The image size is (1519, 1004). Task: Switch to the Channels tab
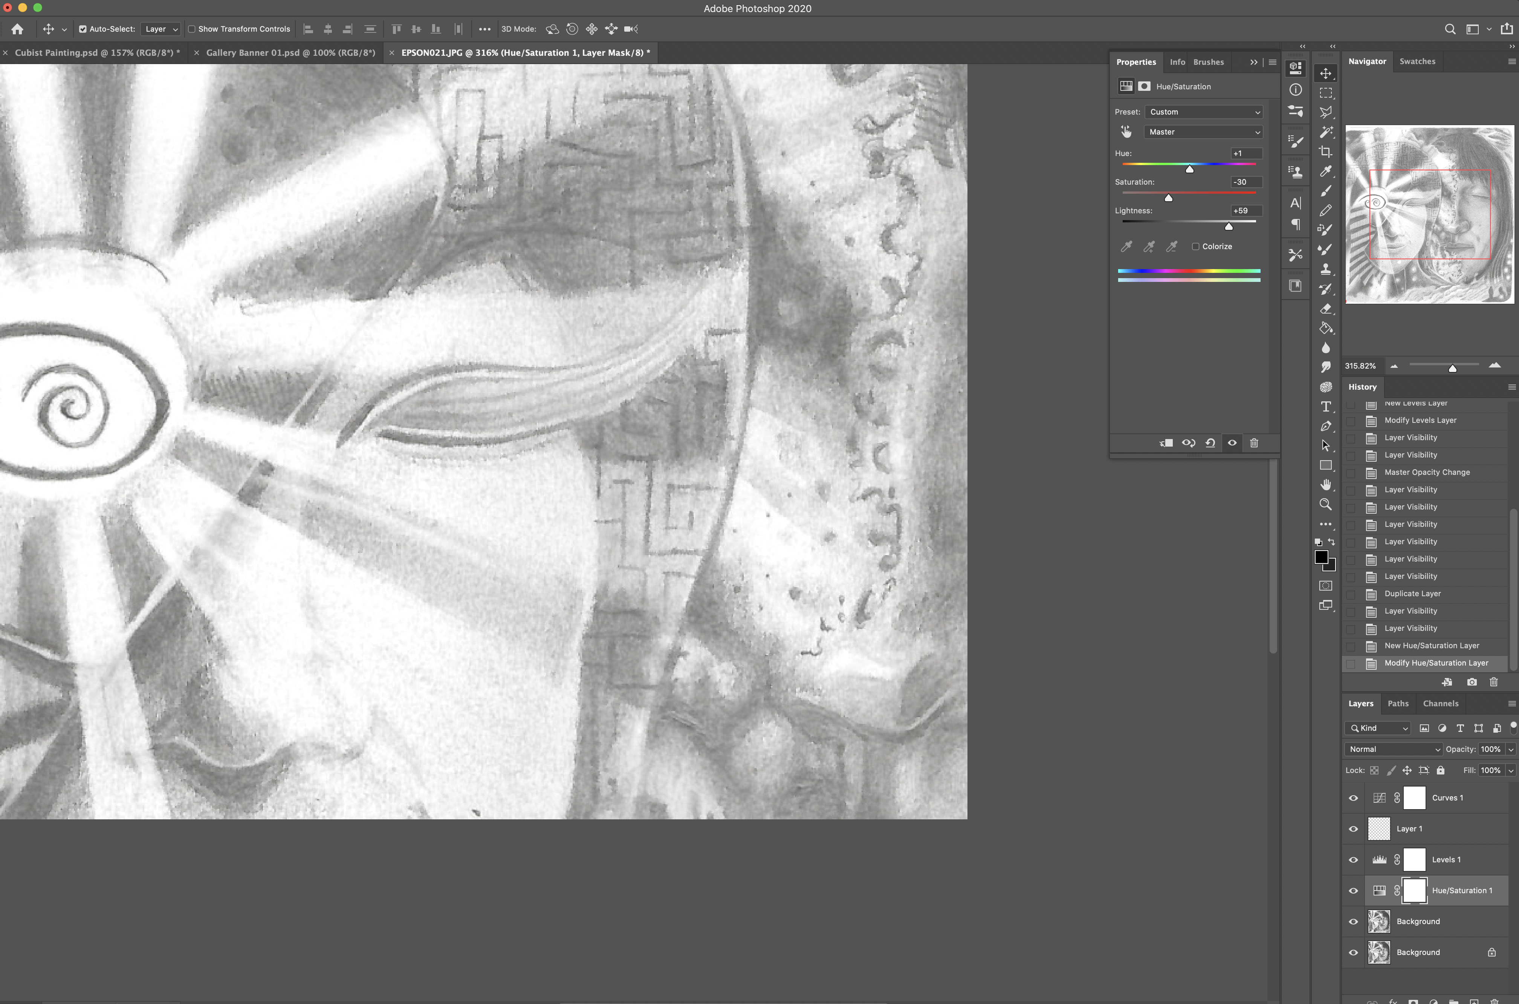[x=1440, y=703]
